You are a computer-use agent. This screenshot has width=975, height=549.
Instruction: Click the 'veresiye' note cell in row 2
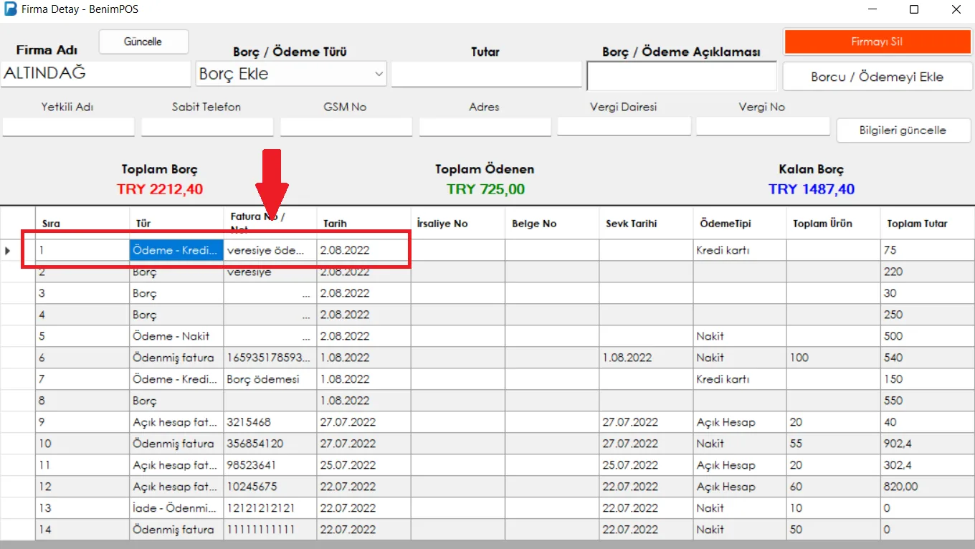270,272
